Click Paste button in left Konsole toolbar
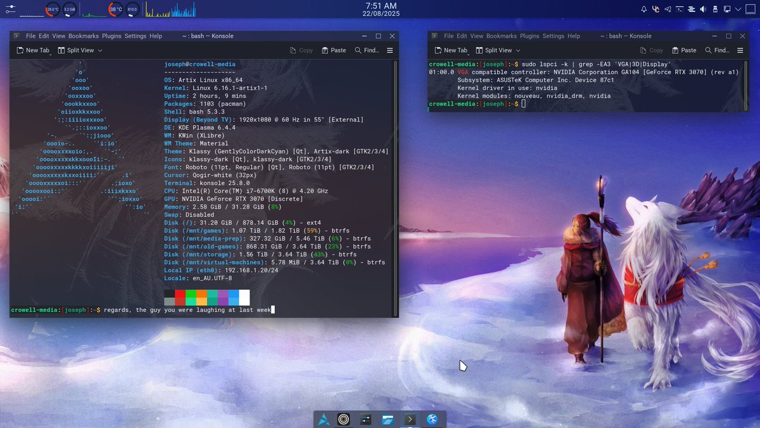760x428 pixels. point(334,50)
